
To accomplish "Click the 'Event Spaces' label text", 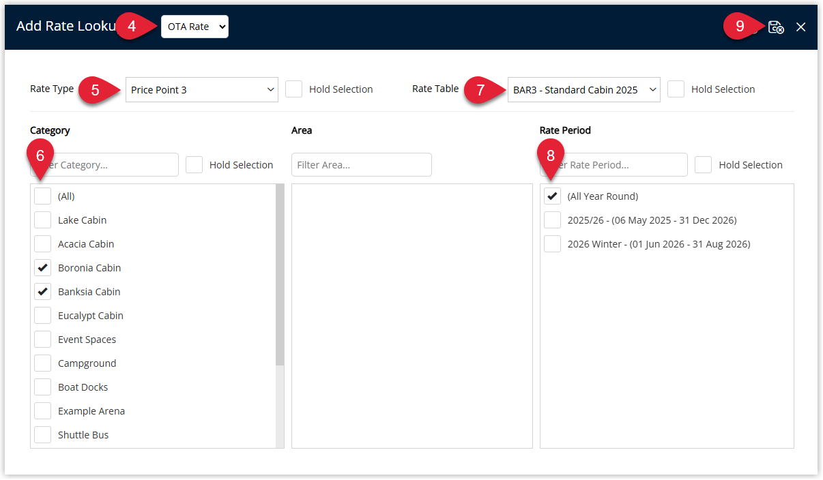I will (87, 340).
